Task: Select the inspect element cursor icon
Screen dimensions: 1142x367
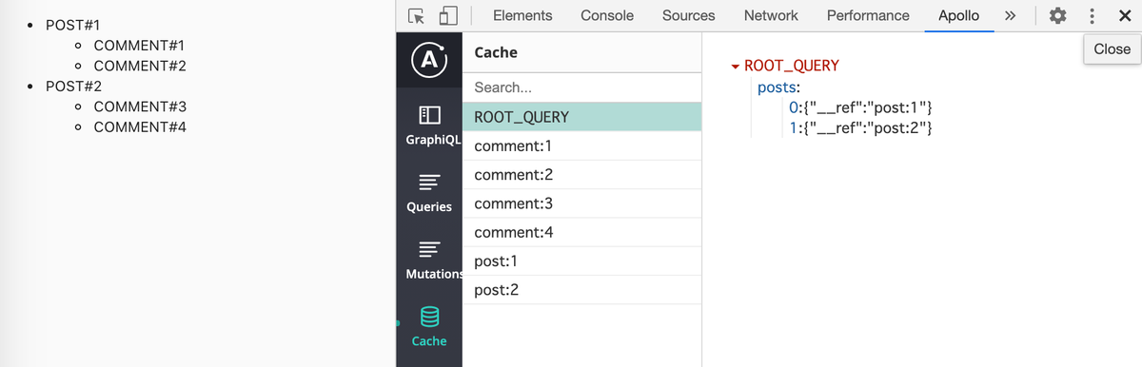Action: pos(417,16)
